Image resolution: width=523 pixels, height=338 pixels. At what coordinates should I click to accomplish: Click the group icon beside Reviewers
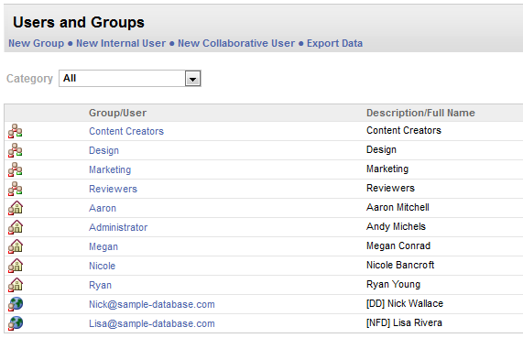click(x=16, y=189)
